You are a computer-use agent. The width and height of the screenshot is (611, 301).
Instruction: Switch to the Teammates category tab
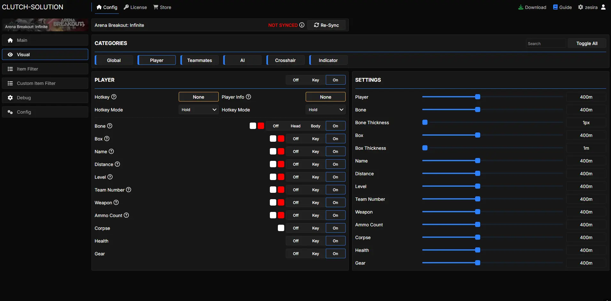[200, 60]
